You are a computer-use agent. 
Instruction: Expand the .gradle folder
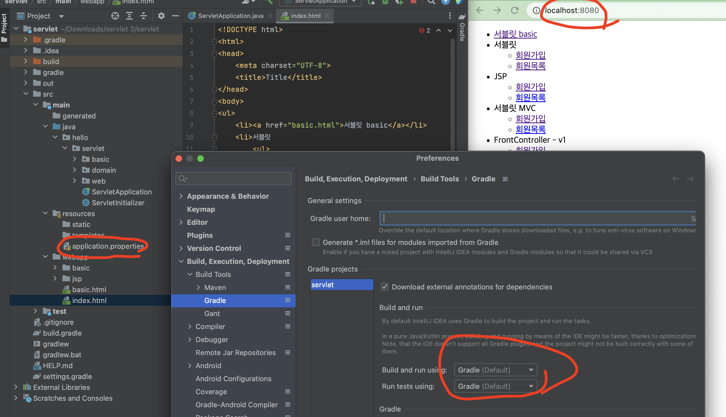click(26, 40)
